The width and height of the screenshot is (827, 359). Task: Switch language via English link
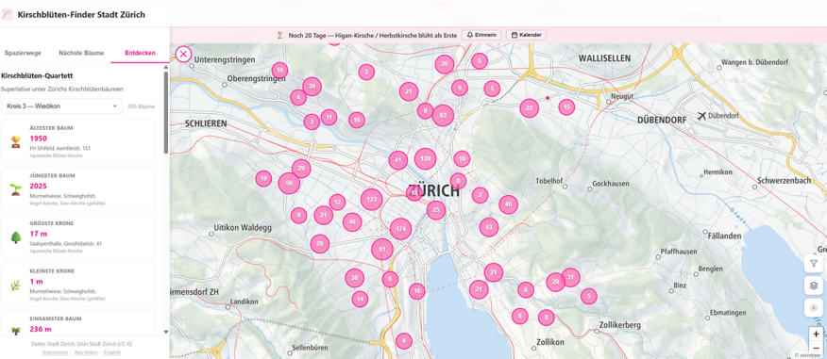(112, 352)
